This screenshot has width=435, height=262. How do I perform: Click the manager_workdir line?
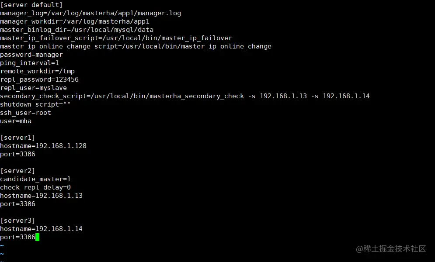75,21
